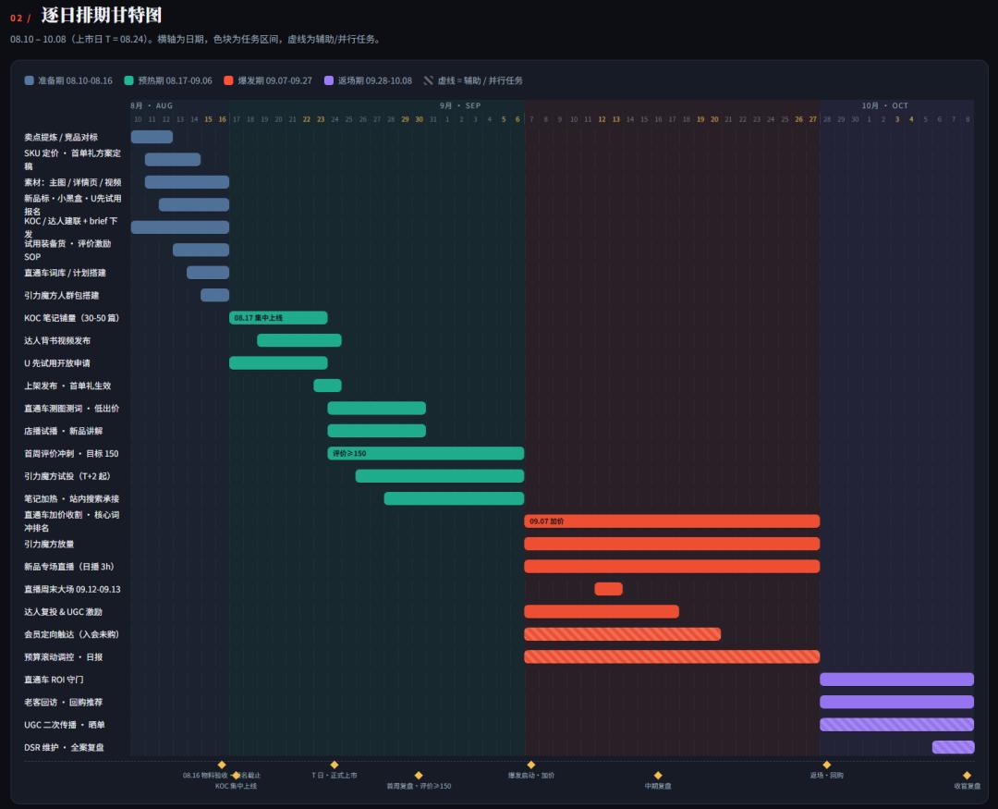998x809 pixels.
Task: Click the 首周评价冲刺·目标 150 row label
Action: [71, 454]
